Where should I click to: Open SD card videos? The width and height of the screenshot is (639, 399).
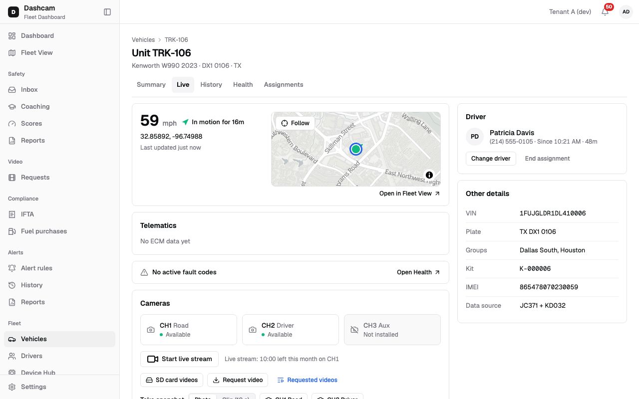pos(172,380)
